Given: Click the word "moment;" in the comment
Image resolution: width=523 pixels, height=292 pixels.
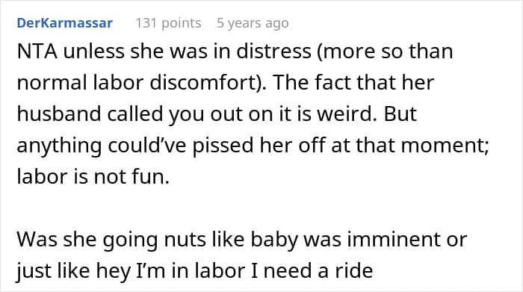Looking at the screenshot, I should click(445, 146).
